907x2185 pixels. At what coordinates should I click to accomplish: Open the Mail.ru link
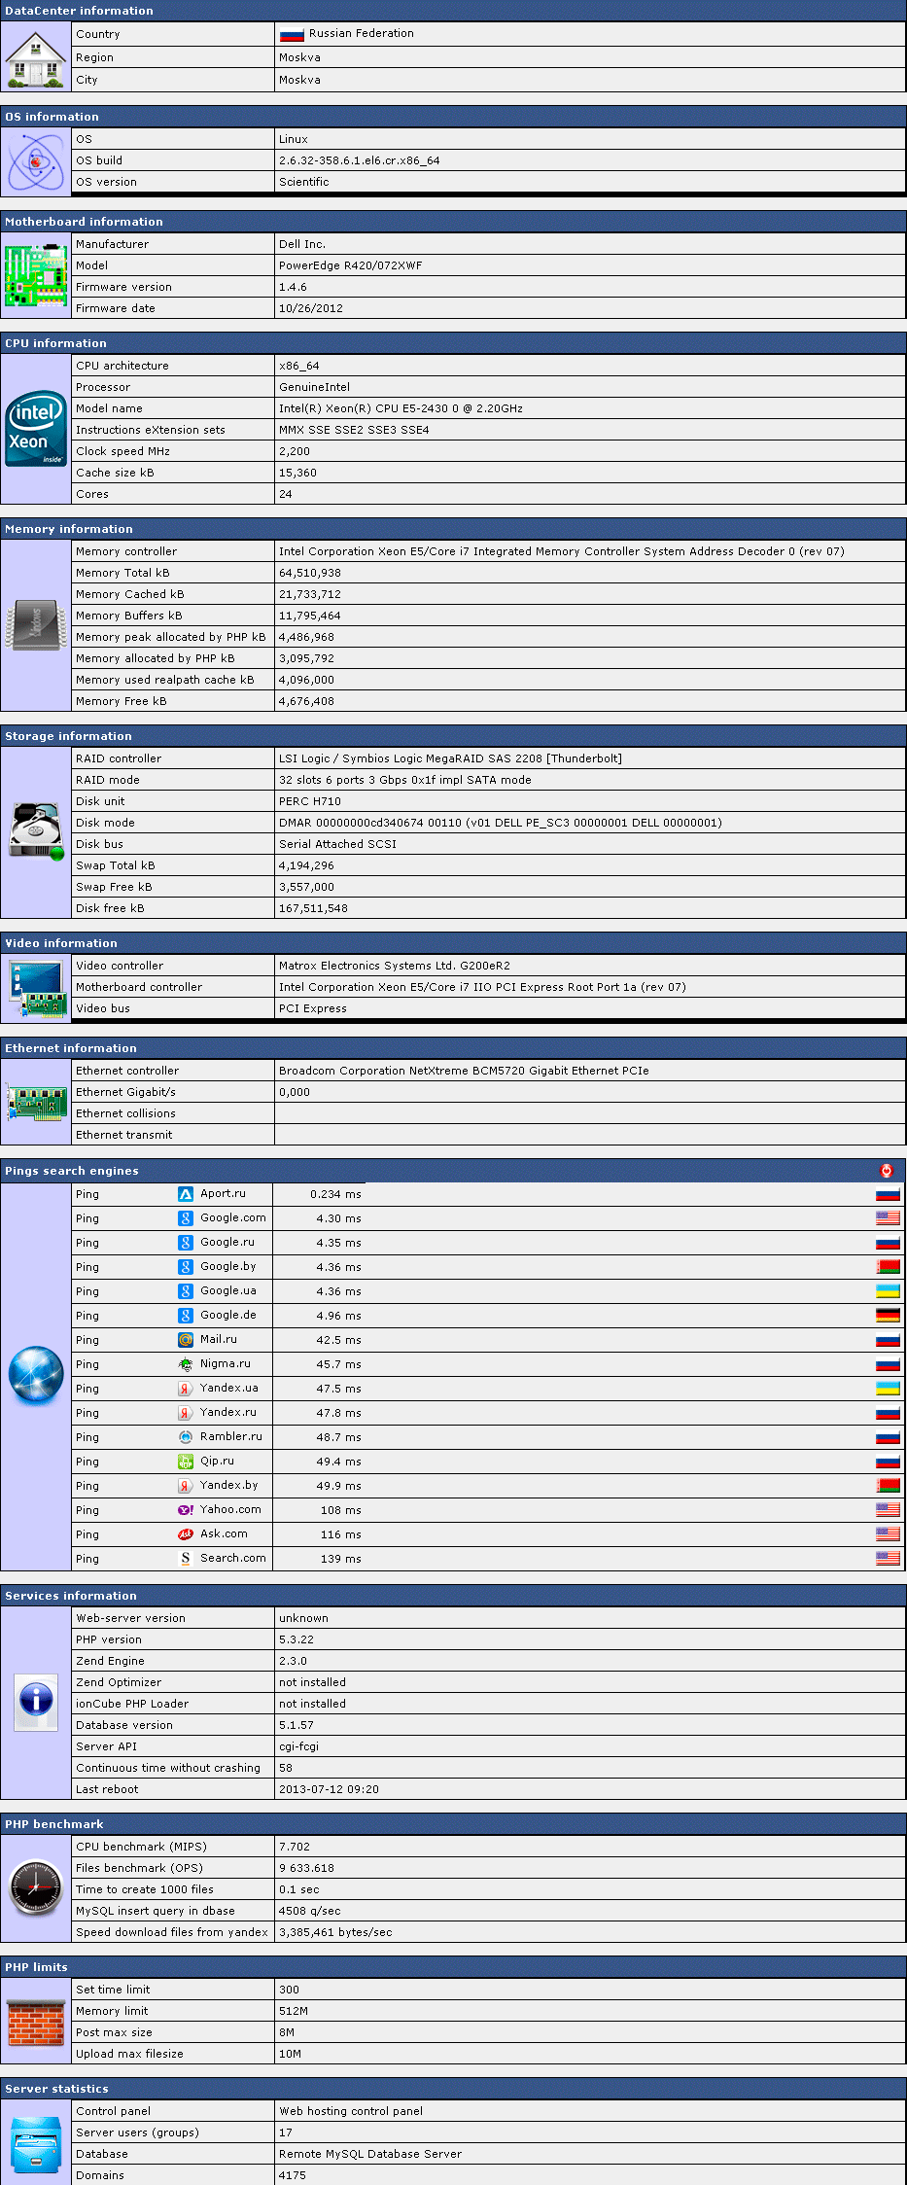click(218, 1340)
